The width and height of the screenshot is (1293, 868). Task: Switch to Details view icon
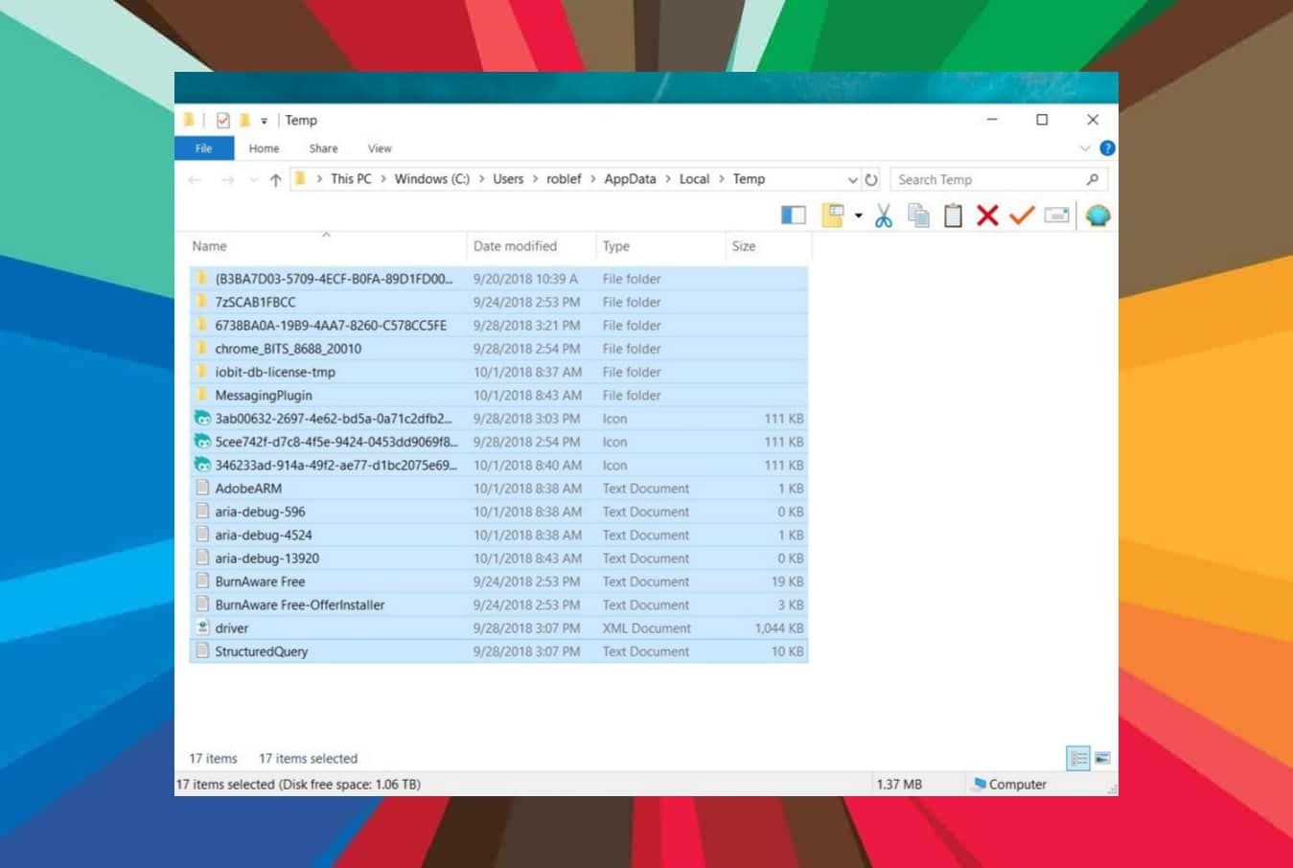click(x=1078, y=758)
